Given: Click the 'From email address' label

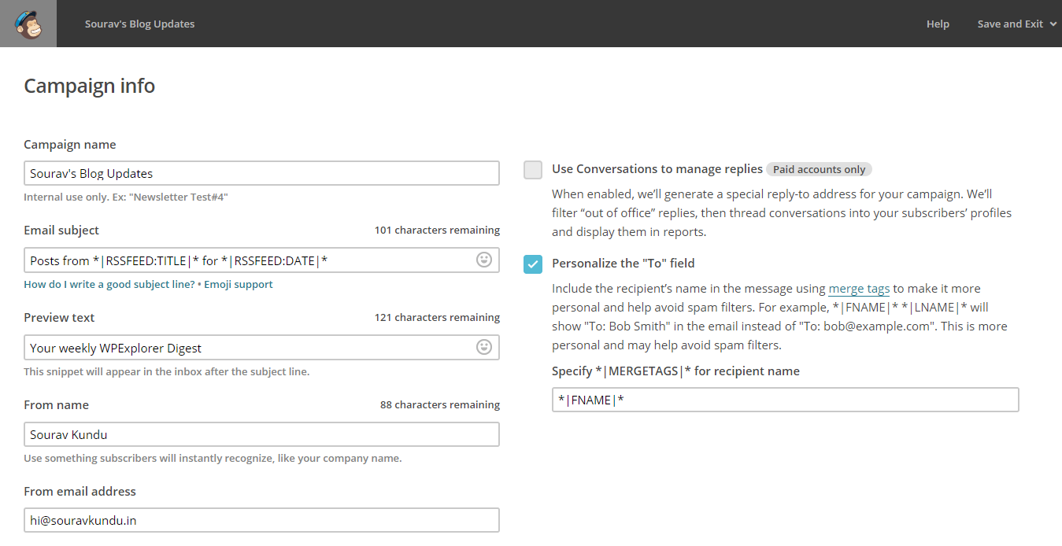Looking at the screenshot, I should (80, 492).
